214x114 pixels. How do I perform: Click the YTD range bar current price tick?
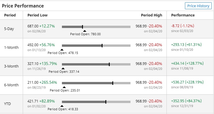tap(106, 102)
